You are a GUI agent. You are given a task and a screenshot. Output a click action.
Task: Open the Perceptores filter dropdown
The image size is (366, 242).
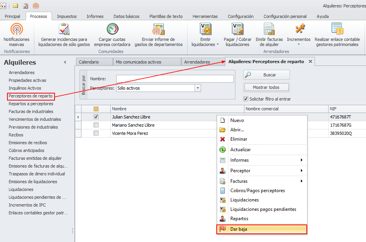click(x=198, y=88)
